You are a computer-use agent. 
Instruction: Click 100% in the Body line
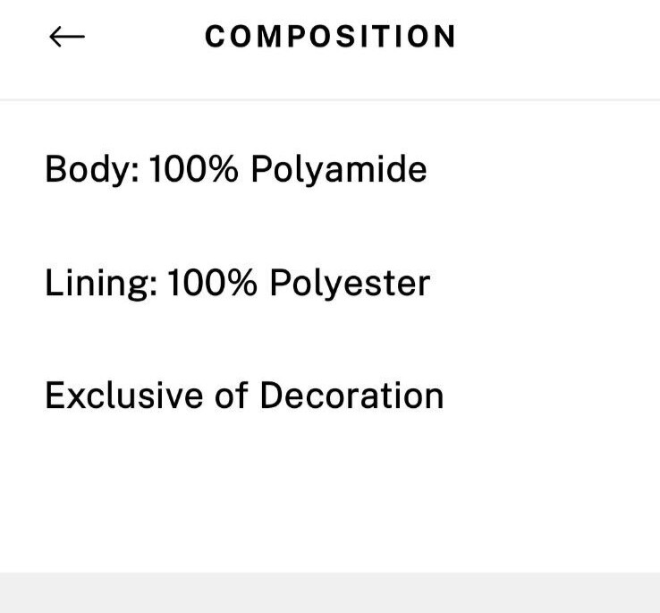click(x=193, y=169)
